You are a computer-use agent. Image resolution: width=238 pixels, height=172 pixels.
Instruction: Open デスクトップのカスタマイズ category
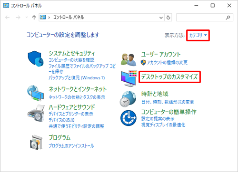[x=169, y=77]
